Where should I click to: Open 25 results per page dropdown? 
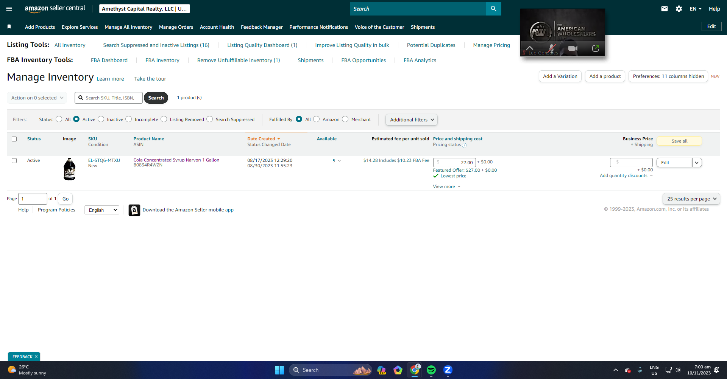[691, 199]
